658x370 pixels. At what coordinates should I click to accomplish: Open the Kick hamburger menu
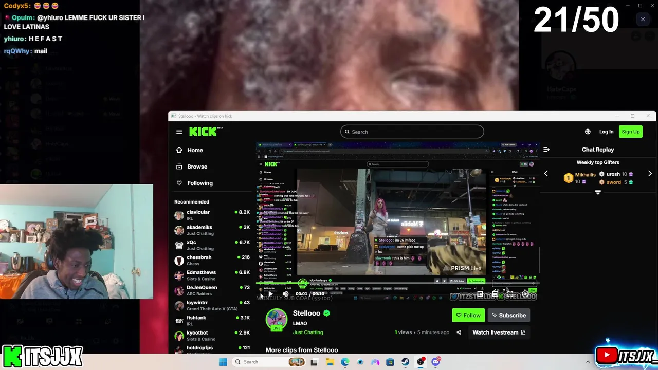(179, 132)
